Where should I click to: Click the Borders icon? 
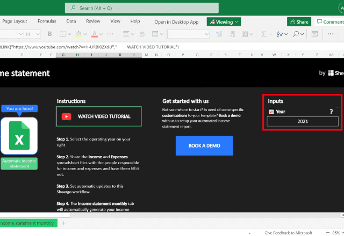pyautogui.click(x=63, y=34)
